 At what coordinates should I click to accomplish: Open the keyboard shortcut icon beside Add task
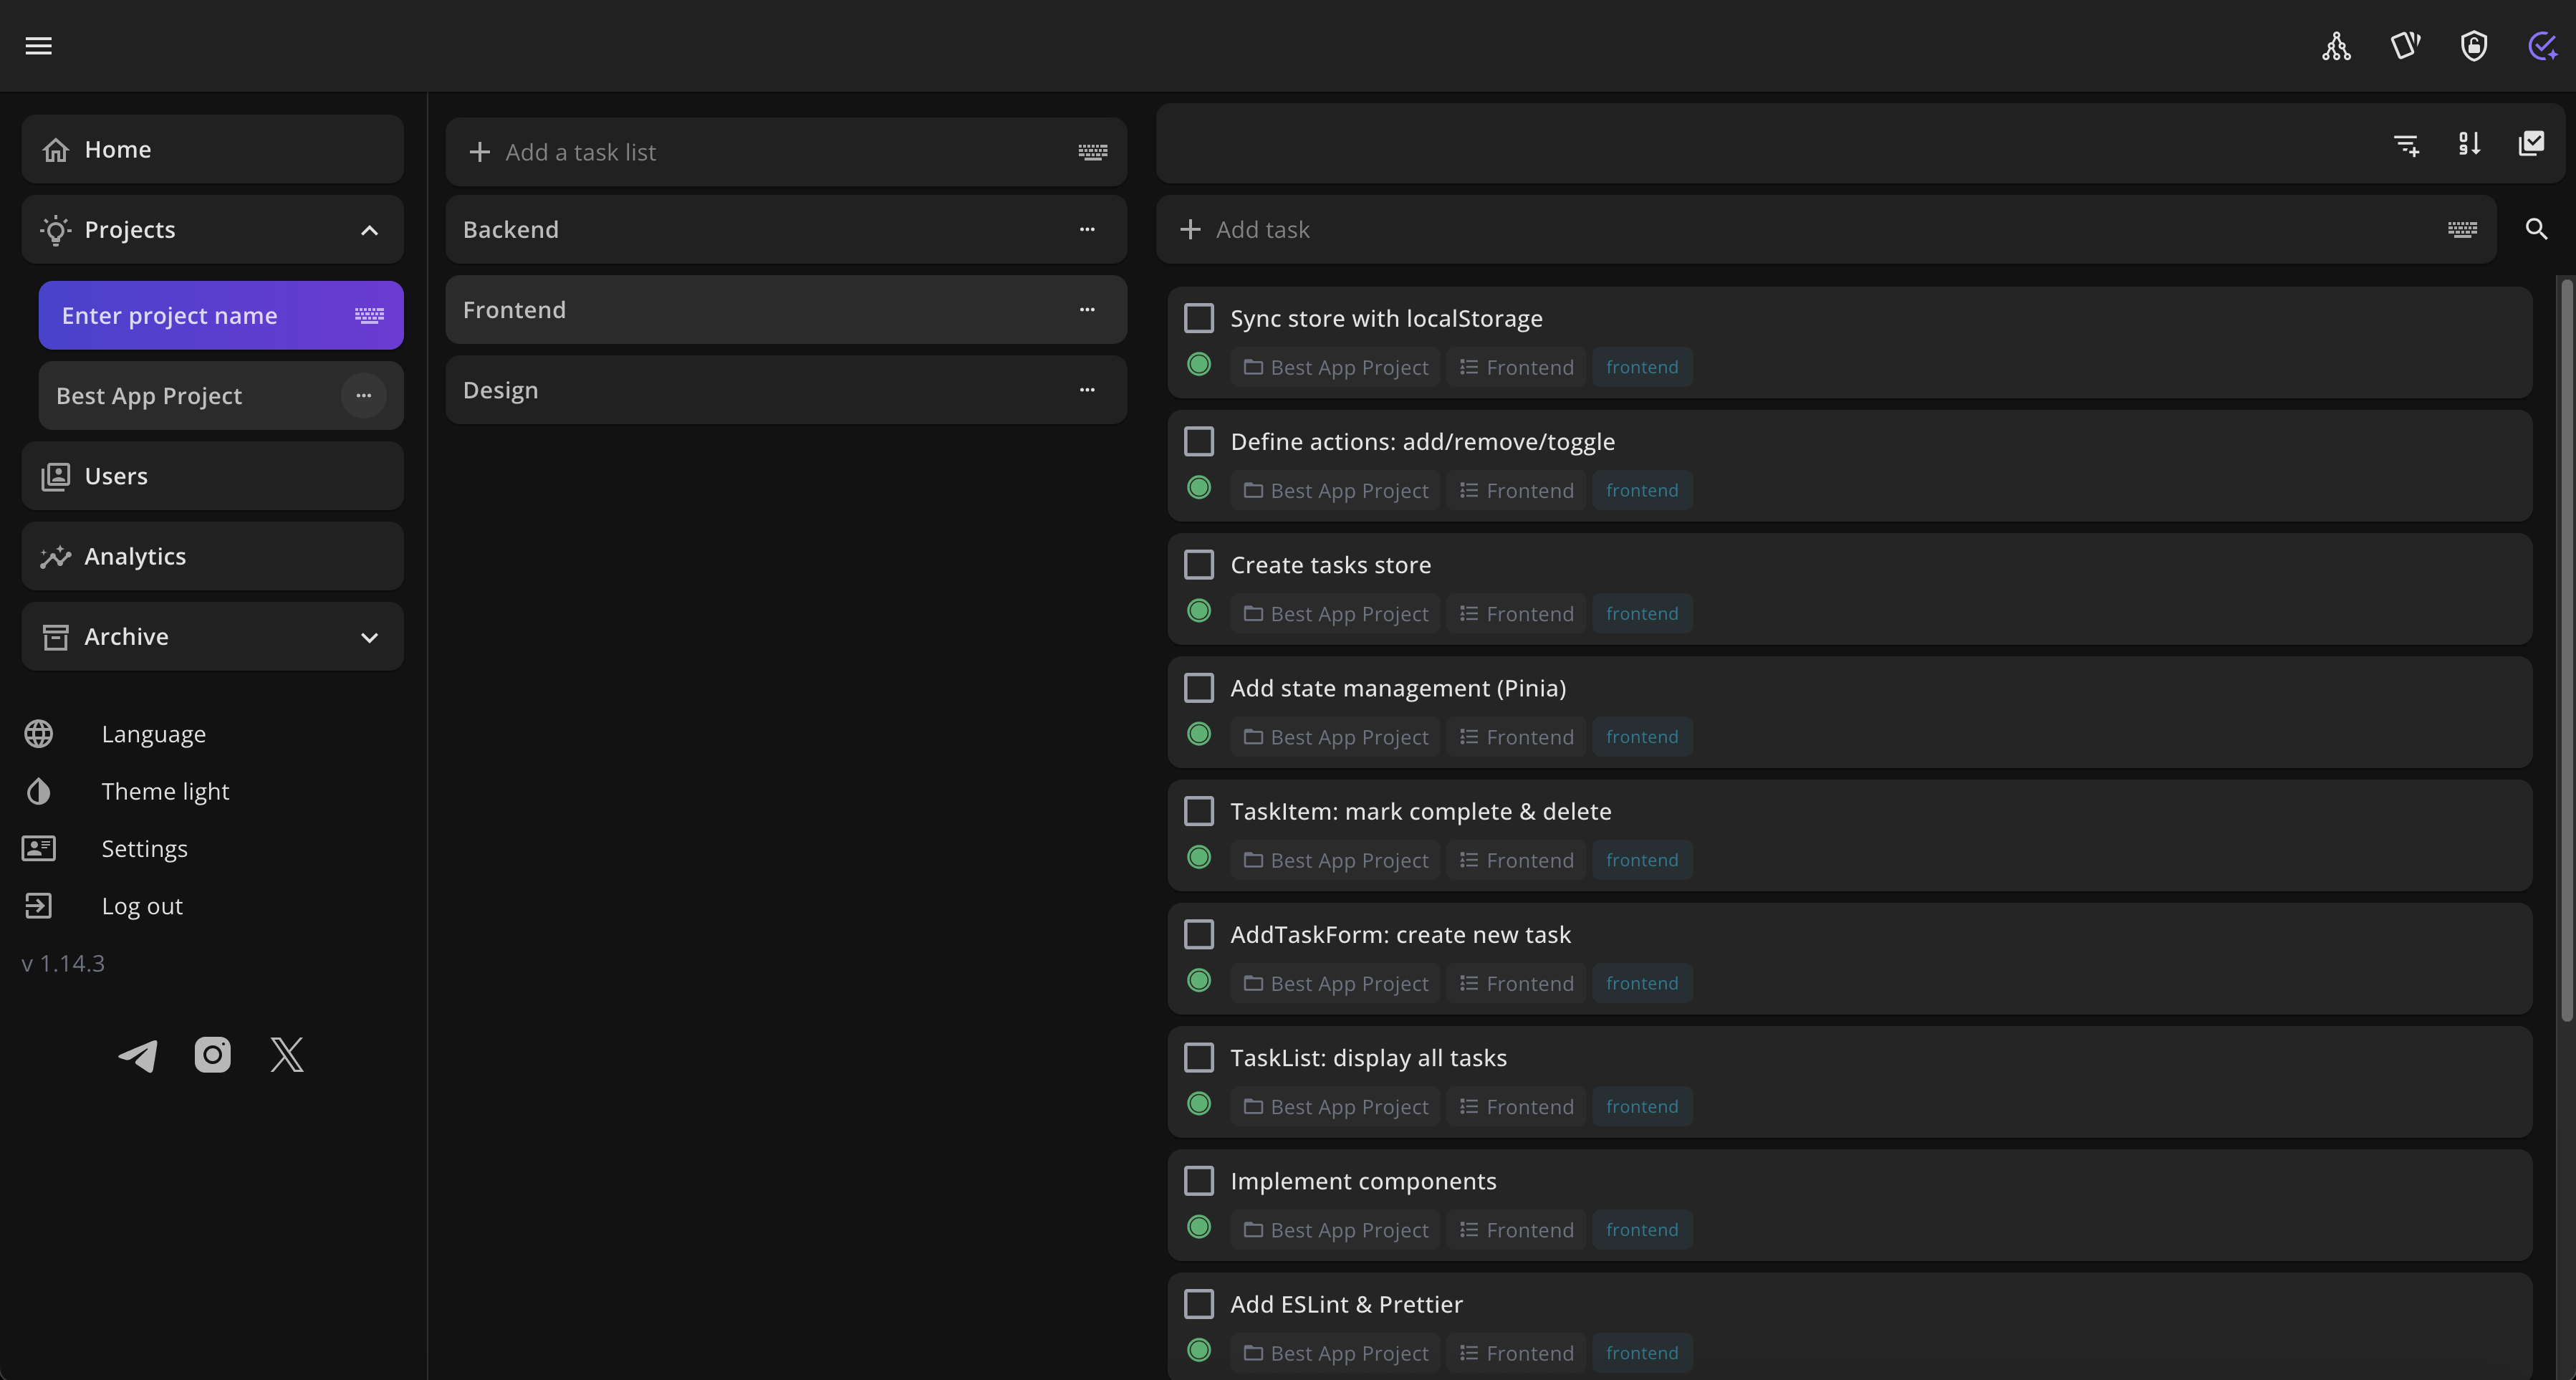pyautogui.click(x=2463, y=229)
